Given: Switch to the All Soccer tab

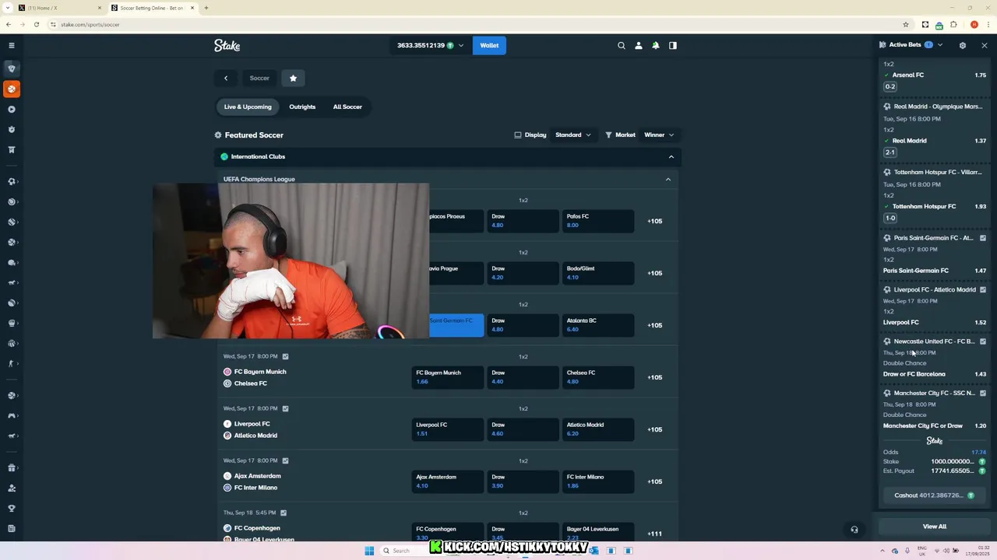Looking at the screenshot, I should [347, 107].
